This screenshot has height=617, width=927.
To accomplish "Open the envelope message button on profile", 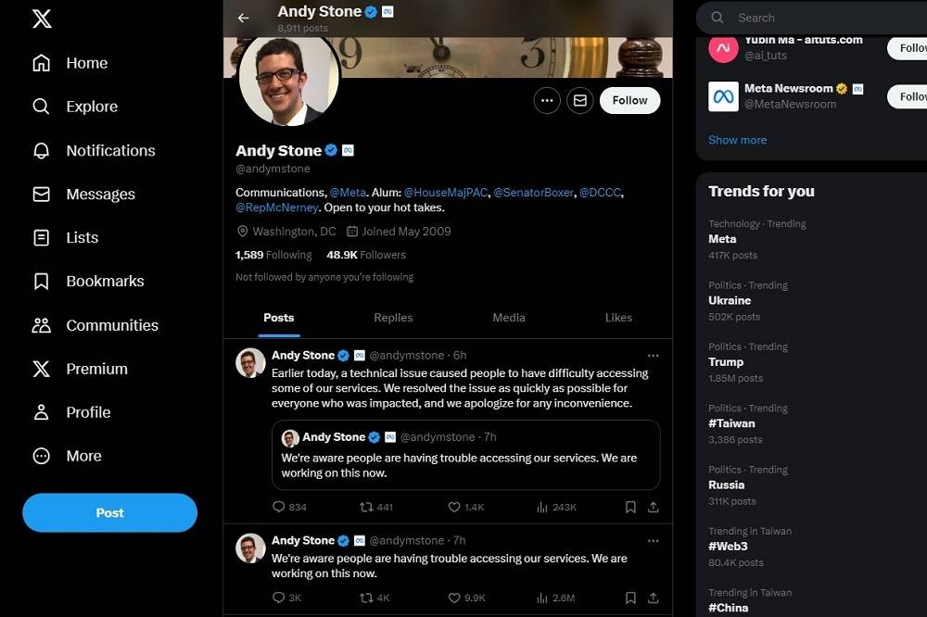I will pos(580,100).
